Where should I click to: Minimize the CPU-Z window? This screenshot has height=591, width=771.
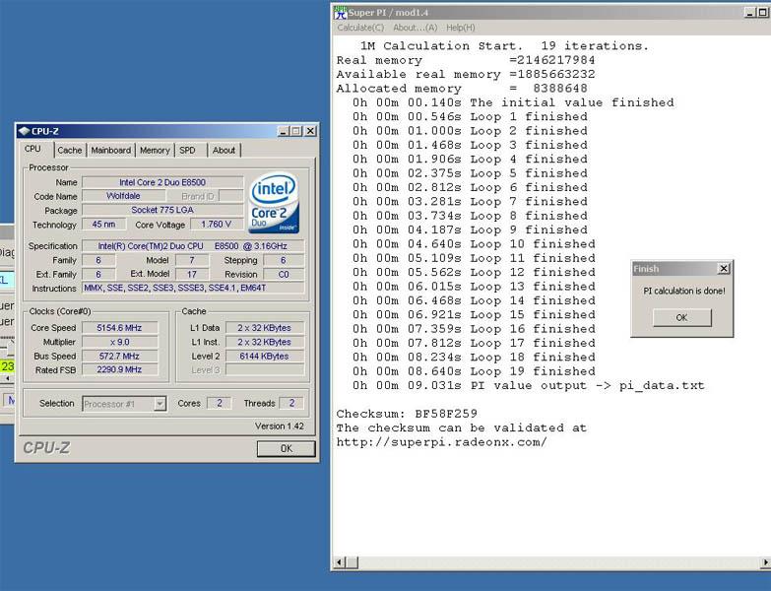[x=284, y=131]
